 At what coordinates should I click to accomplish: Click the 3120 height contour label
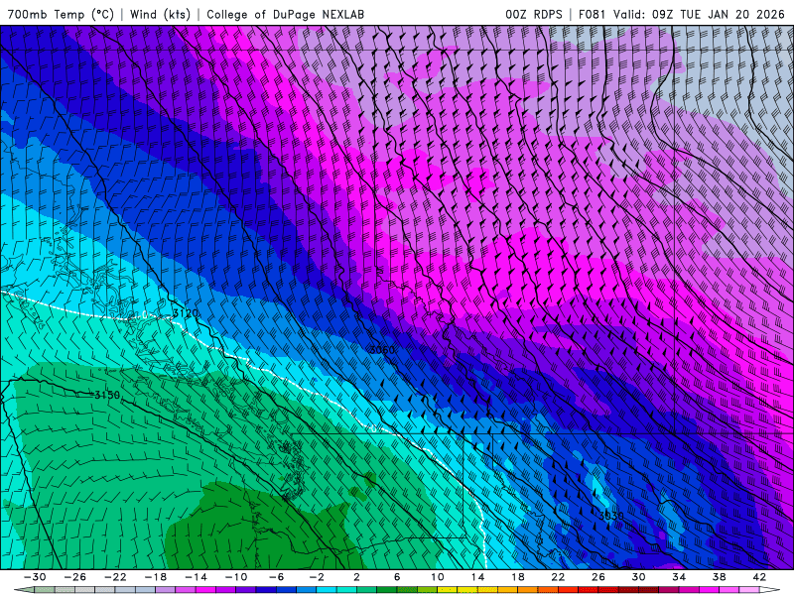coord(186,313)
